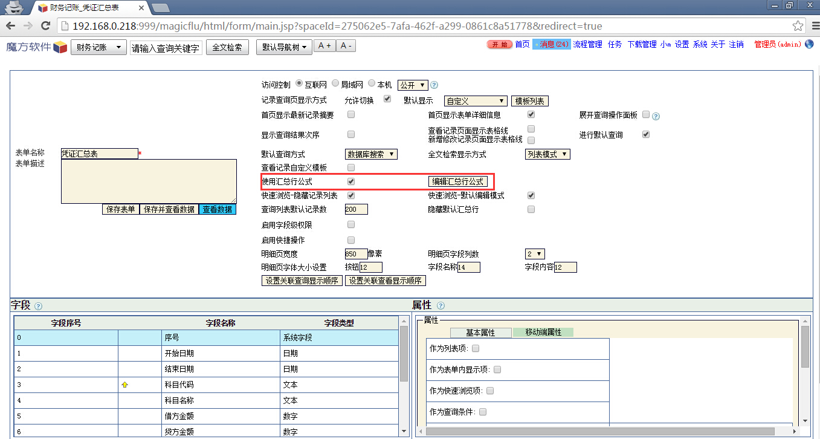The width and height of the screenshot is (820, 439).
Task: Select the 局域网 access radio button
Action: pyautogui.click(x=335, y=84)
